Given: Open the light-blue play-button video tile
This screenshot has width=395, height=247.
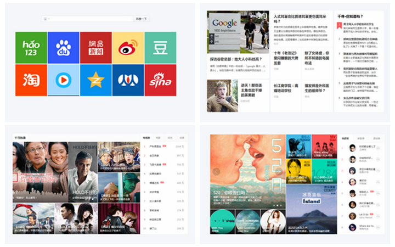Looking at the screenshot, I should 64,80.
